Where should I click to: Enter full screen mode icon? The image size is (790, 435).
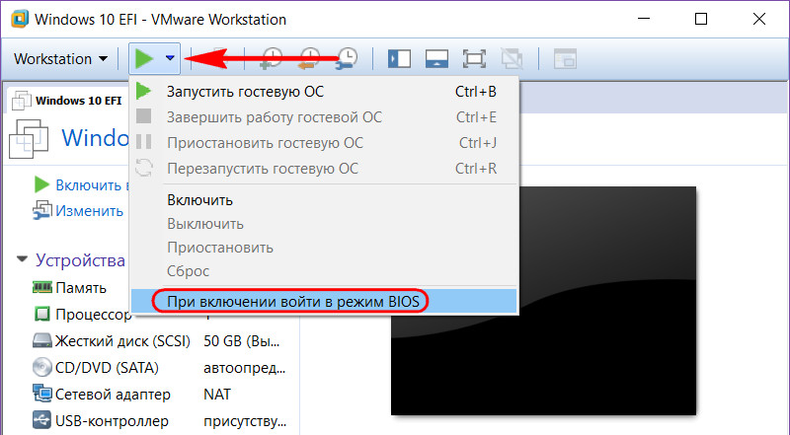474,59
